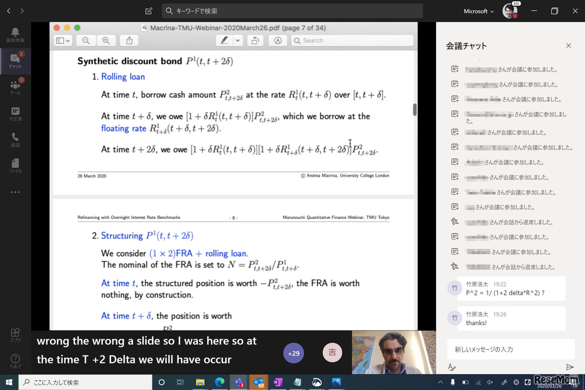Toggle the taskbar speaker mute icon

click(x=490, y=382)
